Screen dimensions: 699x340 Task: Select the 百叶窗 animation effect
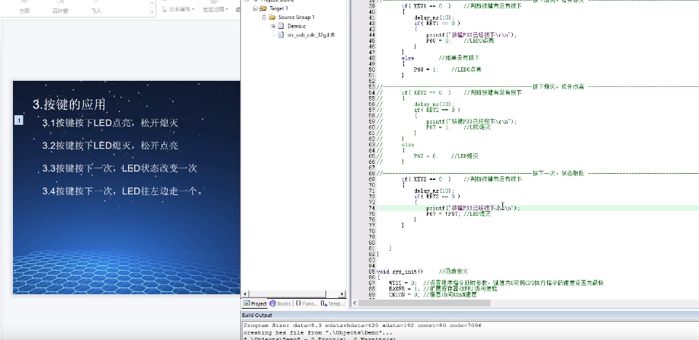click(x=60, y=8)
